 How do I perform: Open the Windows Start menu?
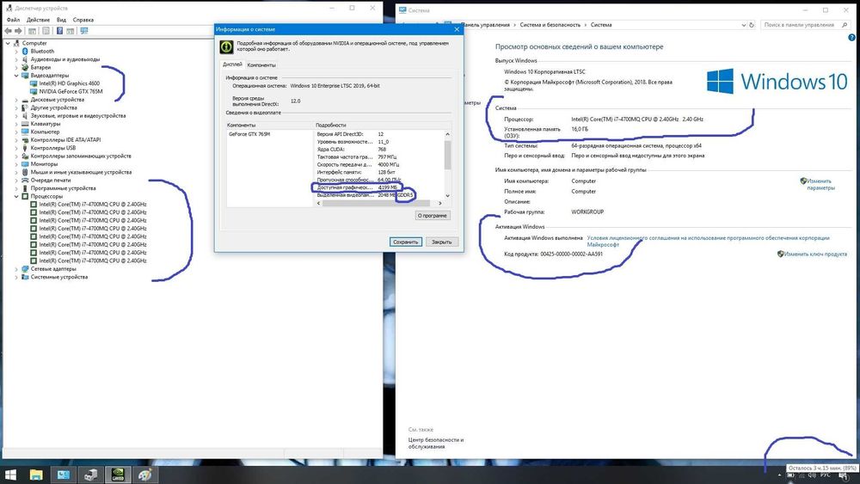tap(9, 475)
